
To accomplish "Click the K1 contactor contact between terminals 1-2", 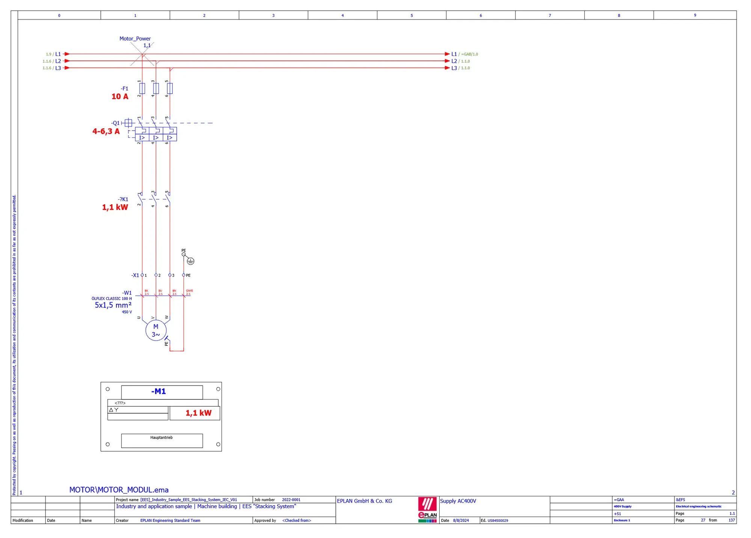I will (x=140, y=199).
